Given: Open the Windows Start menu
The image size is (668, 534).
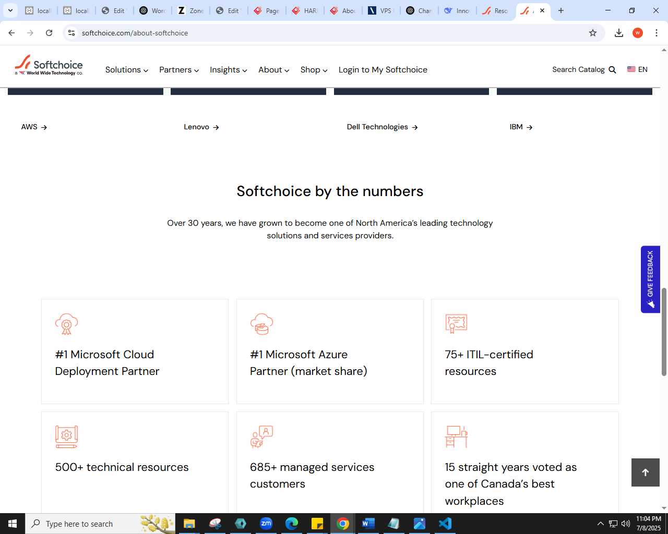Looking at the screenshot, I should (13, 524).
